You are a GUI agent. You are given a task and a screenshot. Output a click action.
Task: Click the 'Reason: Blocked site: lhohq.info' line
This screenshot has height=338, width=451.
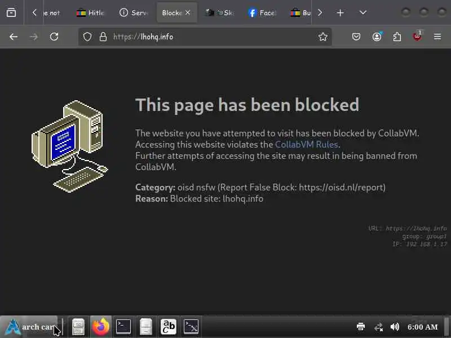tap(200, 199)
